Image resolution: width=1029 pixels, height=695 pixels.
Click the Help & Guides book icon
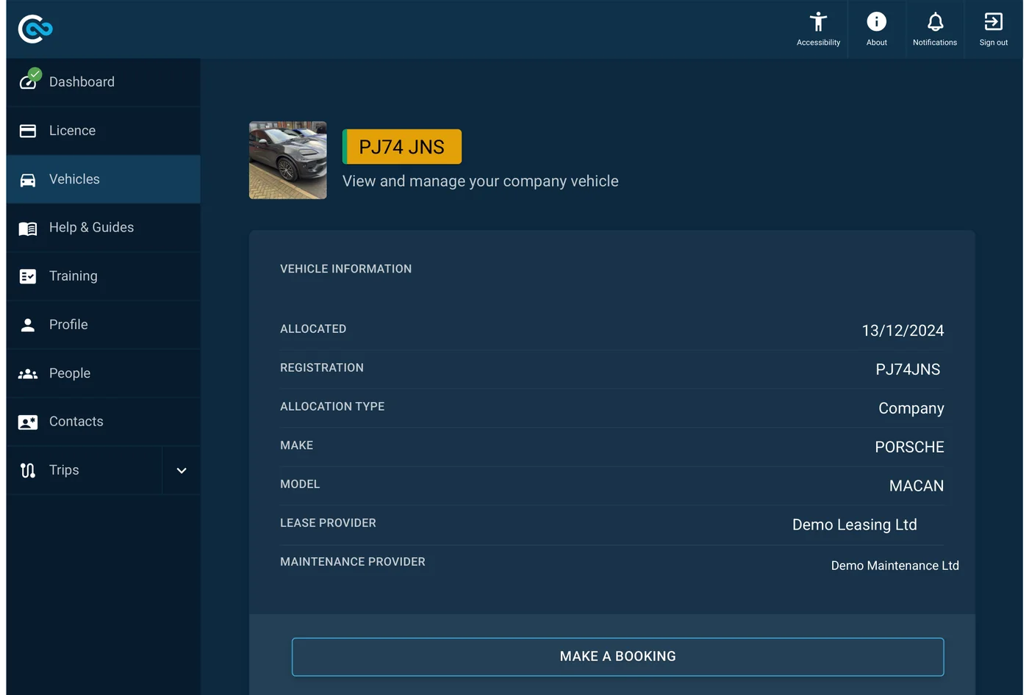[x=28, y=228]
